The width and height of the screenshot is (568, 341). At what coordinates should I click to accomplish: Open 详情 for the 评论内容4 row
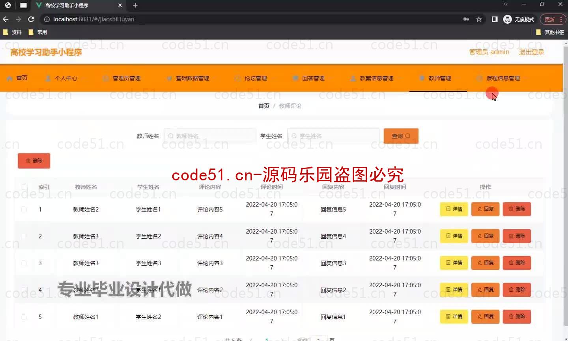[454, 236]
